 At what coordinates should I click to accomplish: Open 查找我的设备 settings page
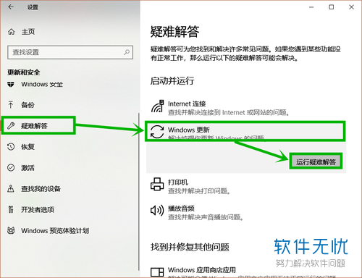tap(41, 189)
